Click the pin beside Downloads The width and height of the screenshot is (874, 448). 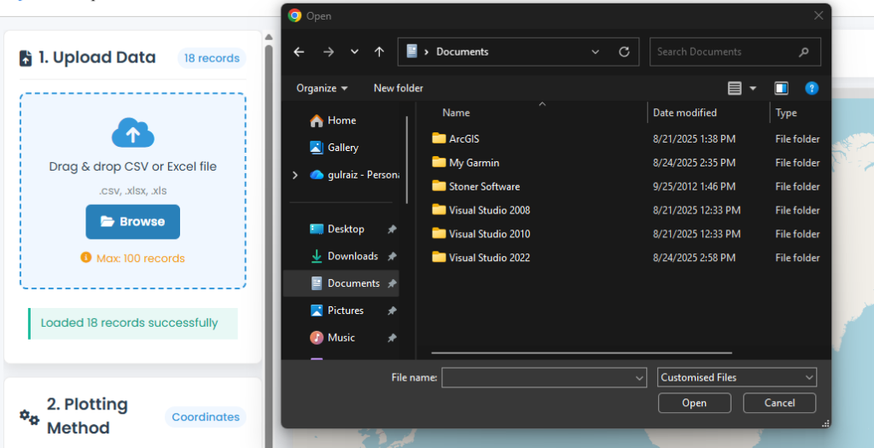[x=392, y=257]
